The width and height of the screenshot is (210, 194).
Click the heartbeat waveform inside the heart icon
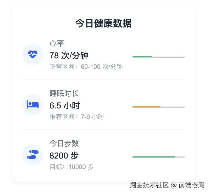[x=32, y=54]
